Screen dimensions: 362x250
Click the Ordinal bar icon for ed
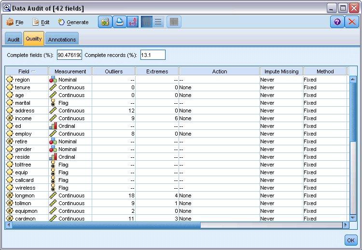pos(53,126)
